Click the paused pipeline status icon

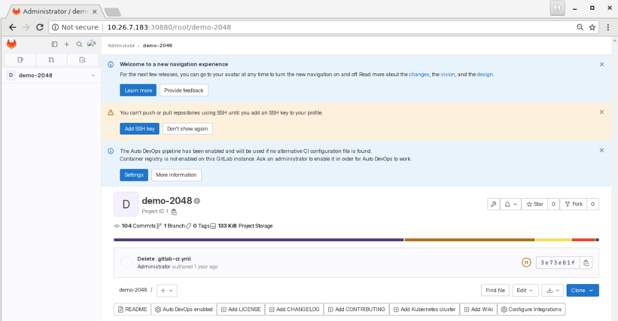coord(526,262)
